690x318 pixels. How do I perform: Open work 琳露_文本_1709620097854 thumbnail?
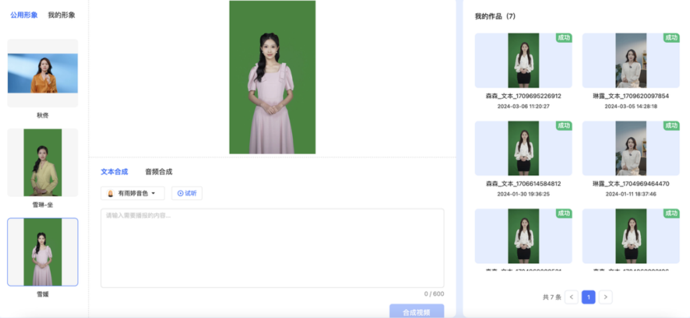coord(631,61)
